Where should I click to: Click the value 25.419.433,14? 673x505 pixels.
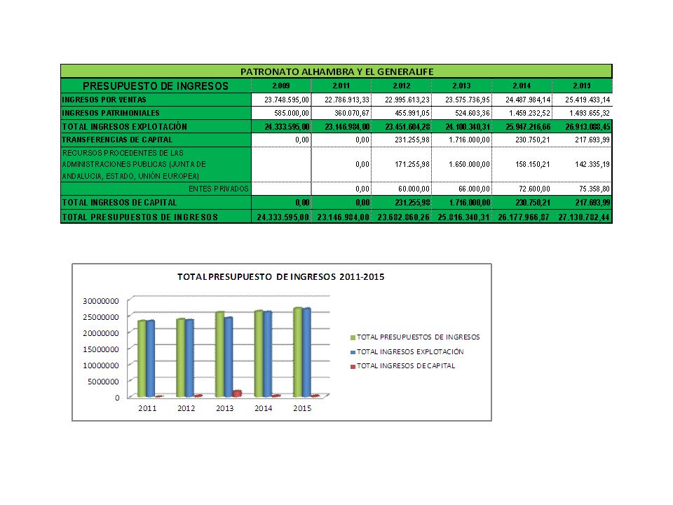(587, 100)
